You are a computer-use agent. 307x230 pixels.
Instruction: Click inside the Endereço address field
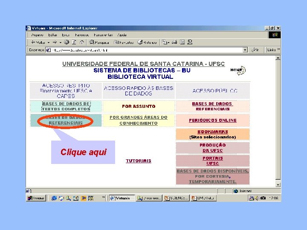click(x=145, y=50)
